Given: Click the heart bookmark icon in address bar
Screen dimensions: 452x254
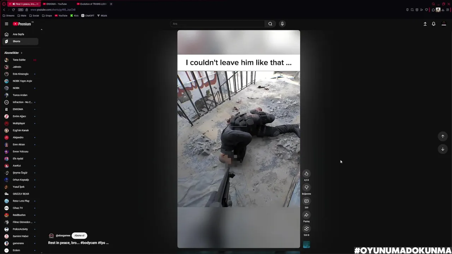Looking at the screenshot, I should coord(426,10).
